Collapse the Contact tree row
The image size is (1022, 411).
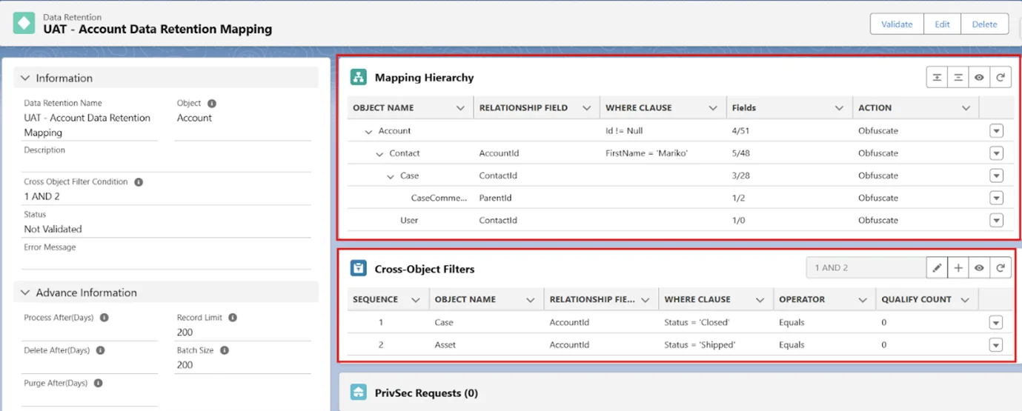click(379, 153)
